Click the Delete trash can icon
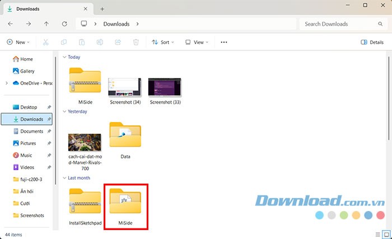Screen dimensions: 392x239 click(x=136, y=42)
